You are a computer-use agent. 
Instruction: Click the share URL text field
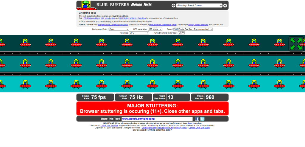coord(157,119)
